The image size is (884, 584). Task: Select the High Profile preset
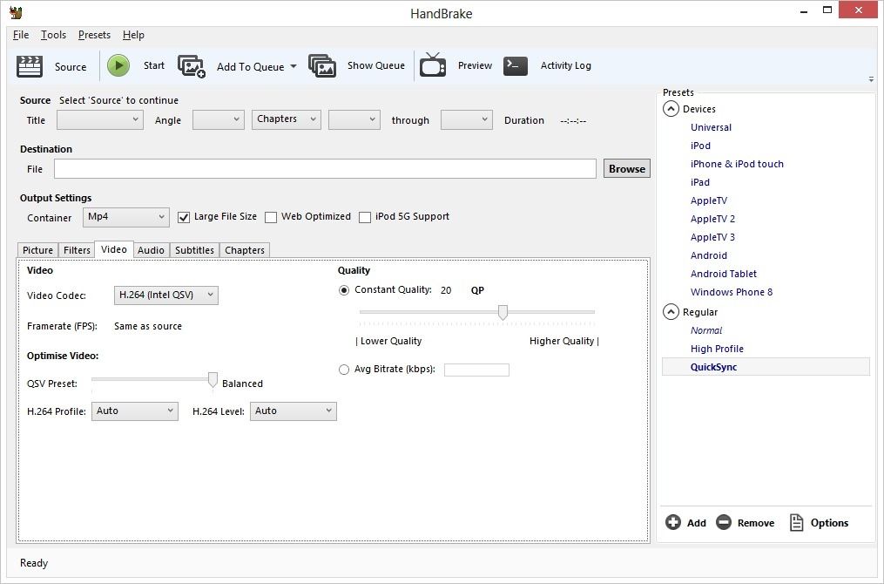[x=717, y=349]
